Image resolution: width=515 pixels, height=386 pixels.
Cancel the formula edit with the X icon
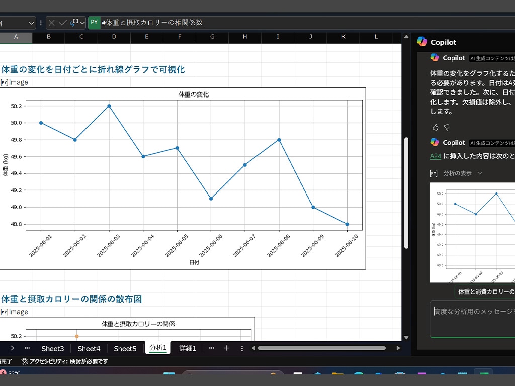click(x=52, y=23)
